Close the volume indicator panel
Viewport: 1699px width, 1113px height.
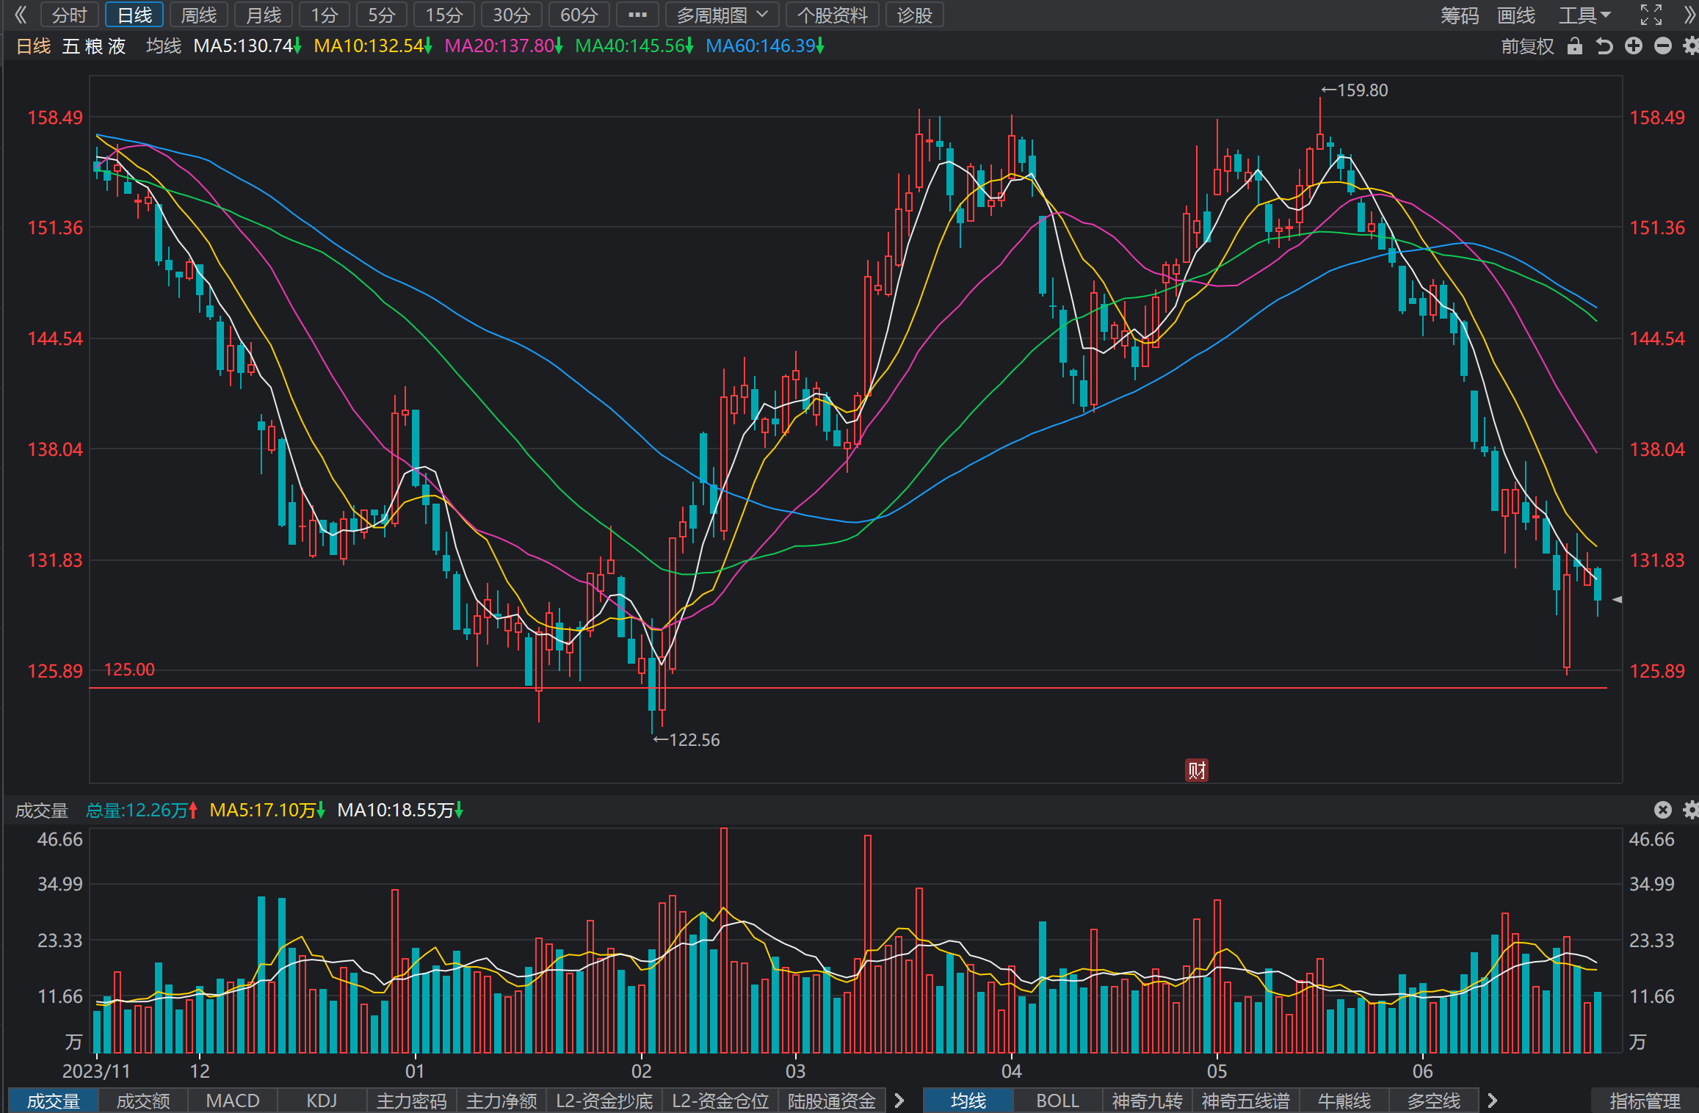point(1663,810)
